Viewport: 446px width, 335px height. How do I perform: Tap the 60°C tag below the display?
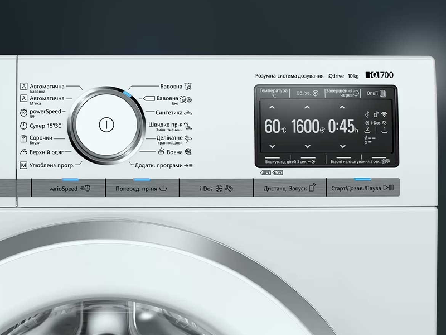tap(277, 173)
